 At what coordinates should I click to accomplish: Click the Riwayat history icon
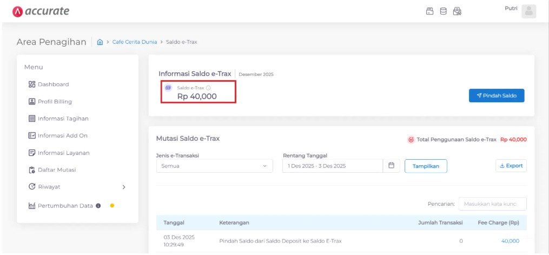coord(32,187)
